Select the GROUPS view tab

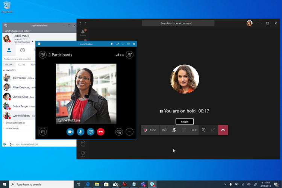(9, 65)
